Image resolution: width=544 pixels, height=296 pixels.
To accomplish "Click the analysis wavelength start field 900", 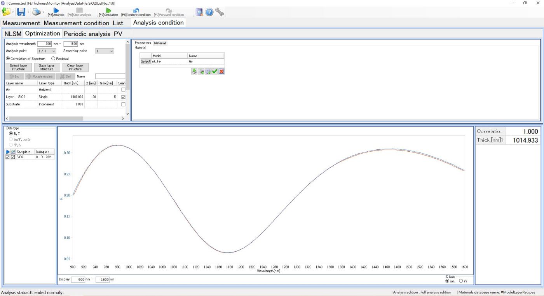I will (x=44, y=44).
